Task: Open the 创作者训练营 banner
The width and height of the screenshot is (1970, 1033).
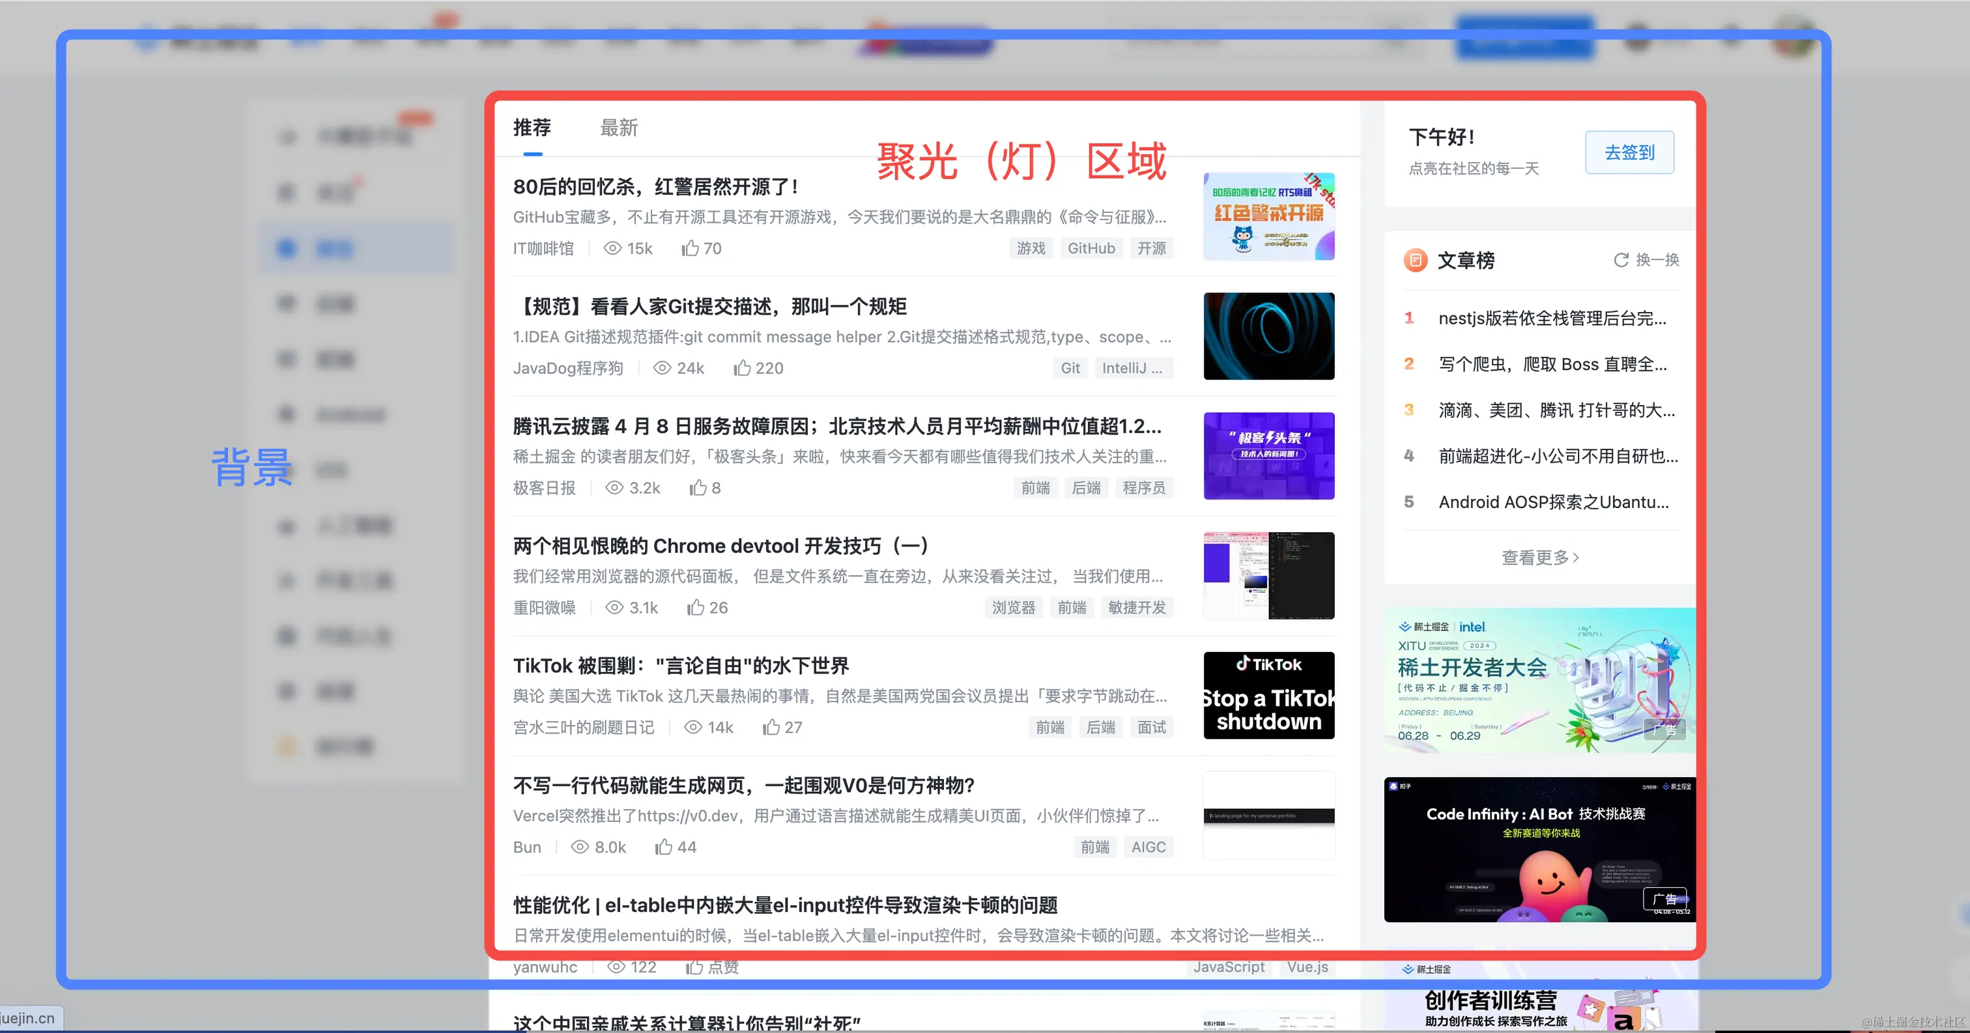Action: coord(1539,994)
